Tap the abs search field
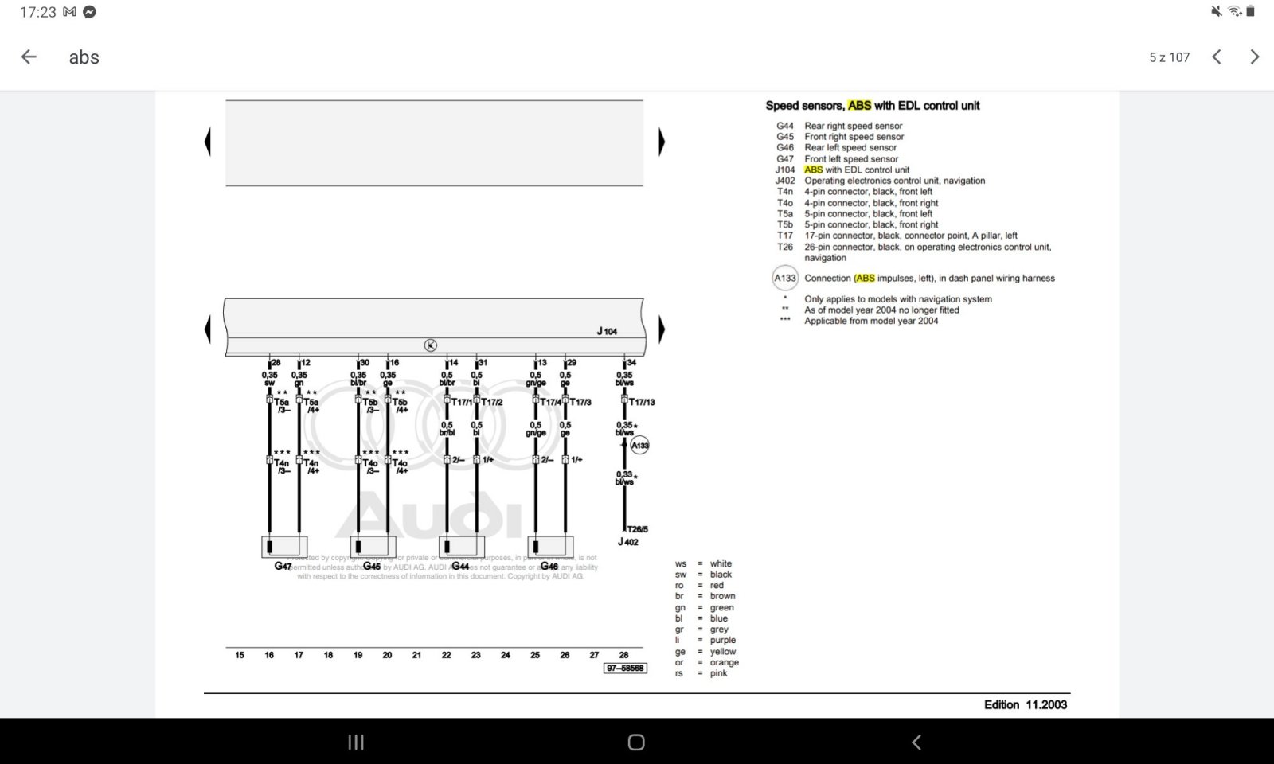 (84, 57)
